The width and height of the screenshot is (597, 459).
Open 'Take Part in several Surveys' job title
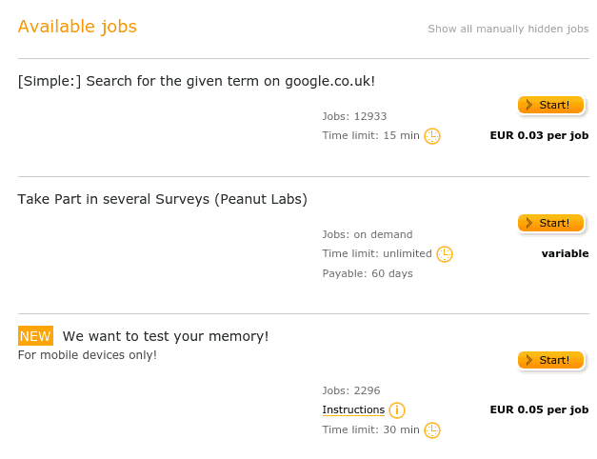(163, 199)
